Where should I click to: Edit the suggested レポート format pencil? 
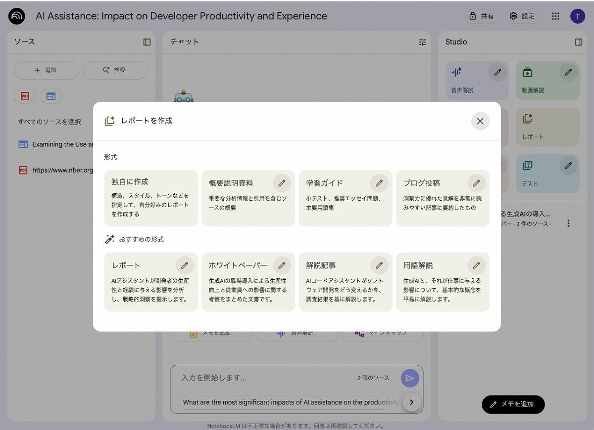185,265
